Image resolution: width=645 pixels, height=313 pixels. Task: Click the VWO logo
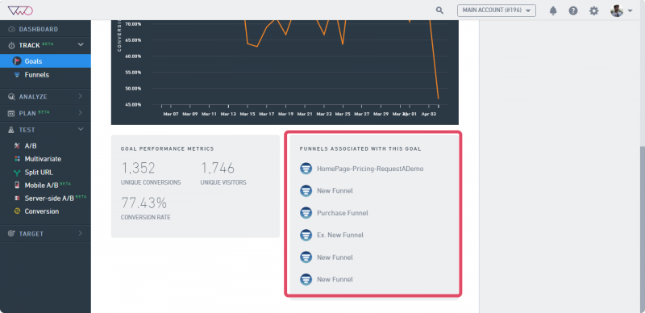(x=20, y=10)
